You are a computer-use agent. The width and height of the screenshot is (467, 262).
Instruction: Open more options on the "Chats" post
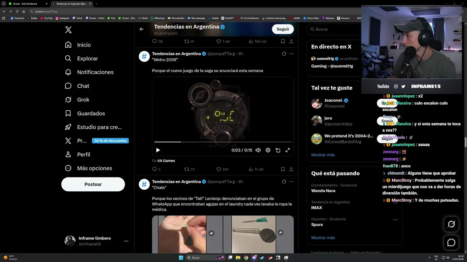pos(291,182)
